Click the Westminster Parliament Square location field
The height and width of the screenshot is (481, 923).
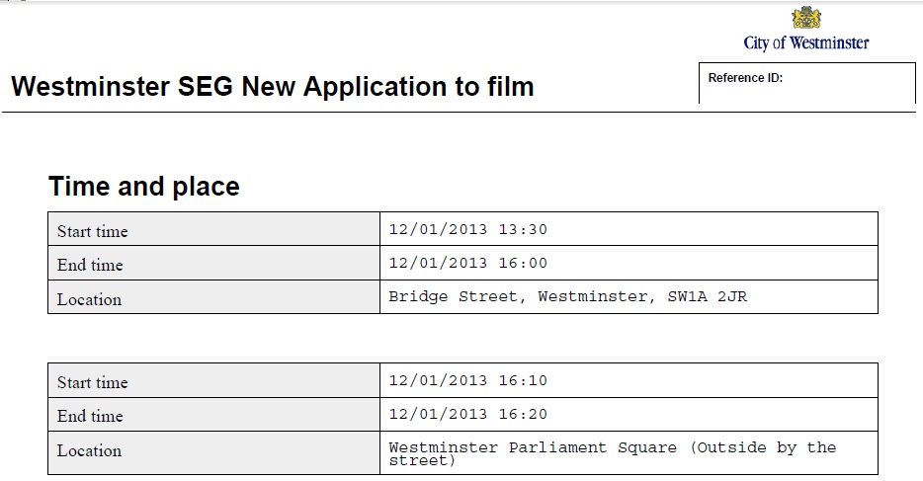(629, 452)
